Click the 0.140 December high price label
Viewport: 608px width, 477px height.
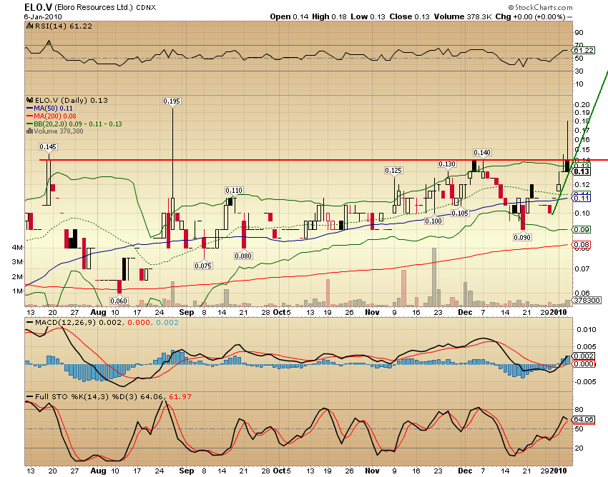[x=482, y=153]
